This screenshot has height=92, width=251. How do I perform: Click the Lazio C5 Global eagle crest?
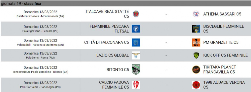click(136, 55)
